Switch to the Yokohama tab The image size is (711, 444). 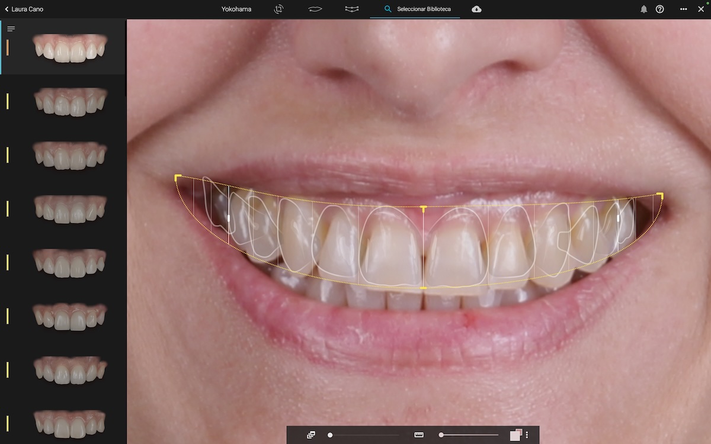(x=236, y=9)
